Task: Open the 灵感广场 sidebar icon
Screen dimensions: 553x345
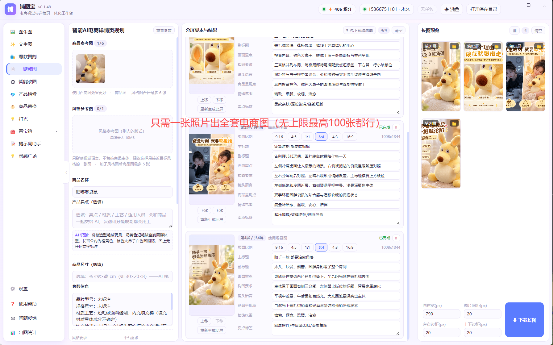Action: 13,156
